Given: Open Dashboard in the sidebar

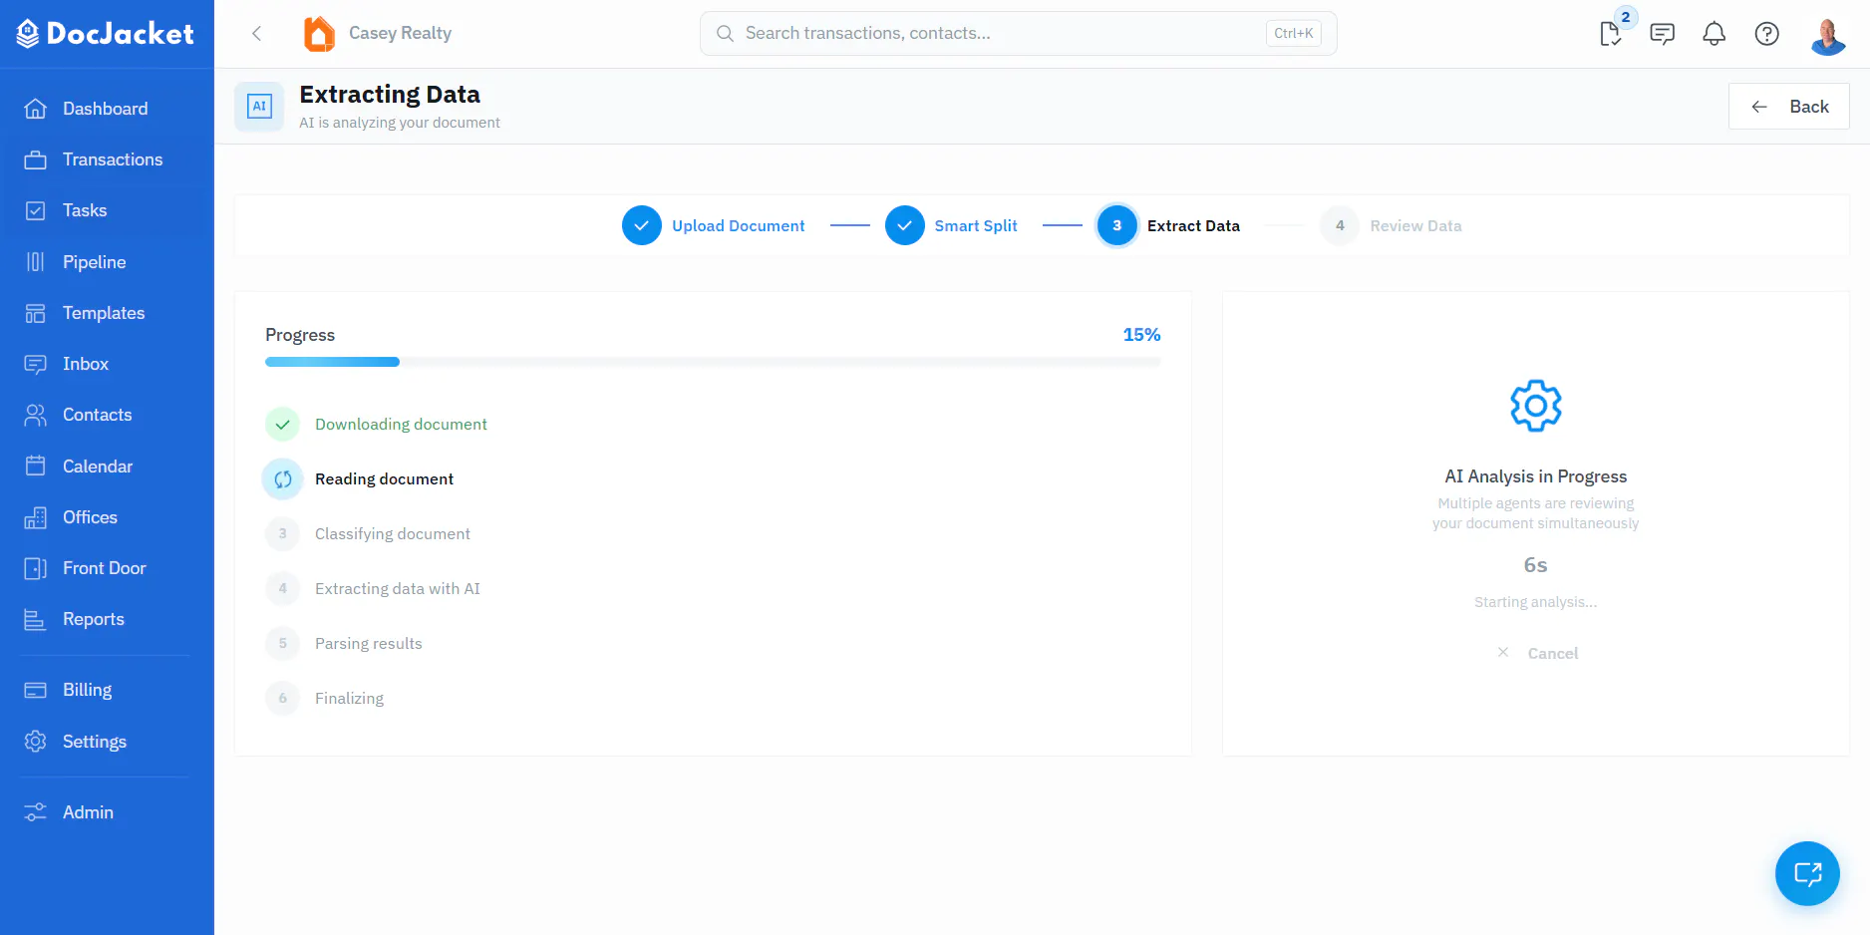Looking at the screenshot, I should pyautogui.click(x=107, y=109).
